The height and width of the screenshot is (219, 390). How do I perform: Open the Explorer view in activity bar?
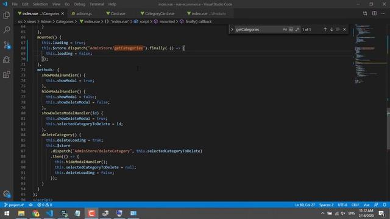(x=7, y=15)
